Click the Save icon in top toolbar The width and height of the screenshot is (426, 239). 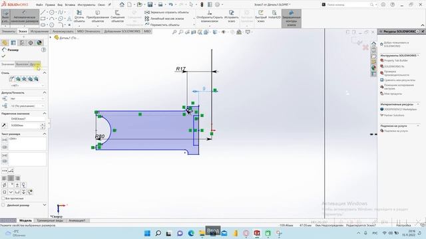pos(150,5)
